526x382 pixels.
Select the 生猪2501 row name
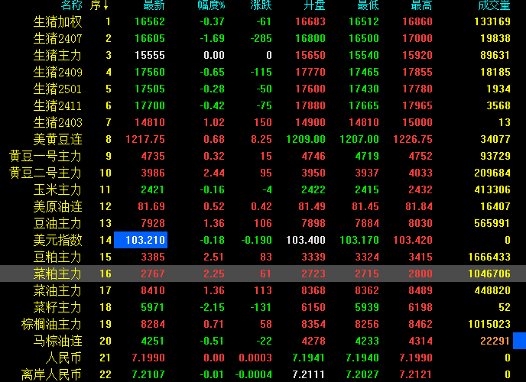pos(57,89)
